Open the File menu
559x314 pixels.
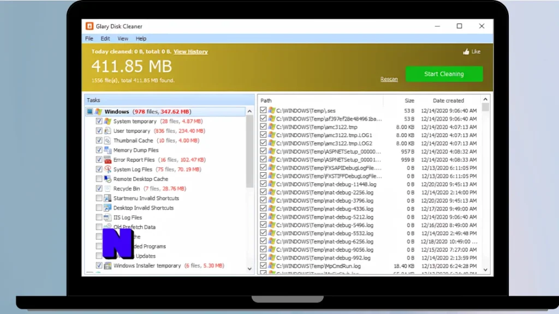89,39
